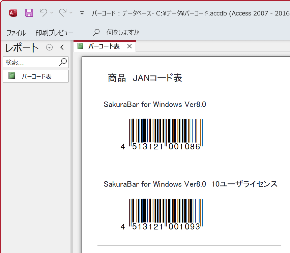Click the バーコード表 report icon in navigation pane
Image resolution: width=290 pixels, height=253 pixels.
click(x=11, y=76)
